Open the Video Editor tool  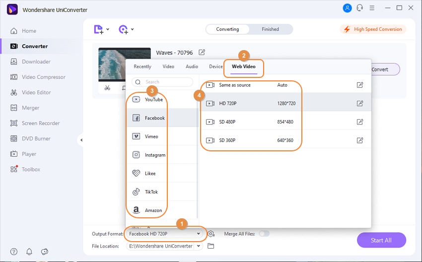pyautogui.click(x=30, y=92)
